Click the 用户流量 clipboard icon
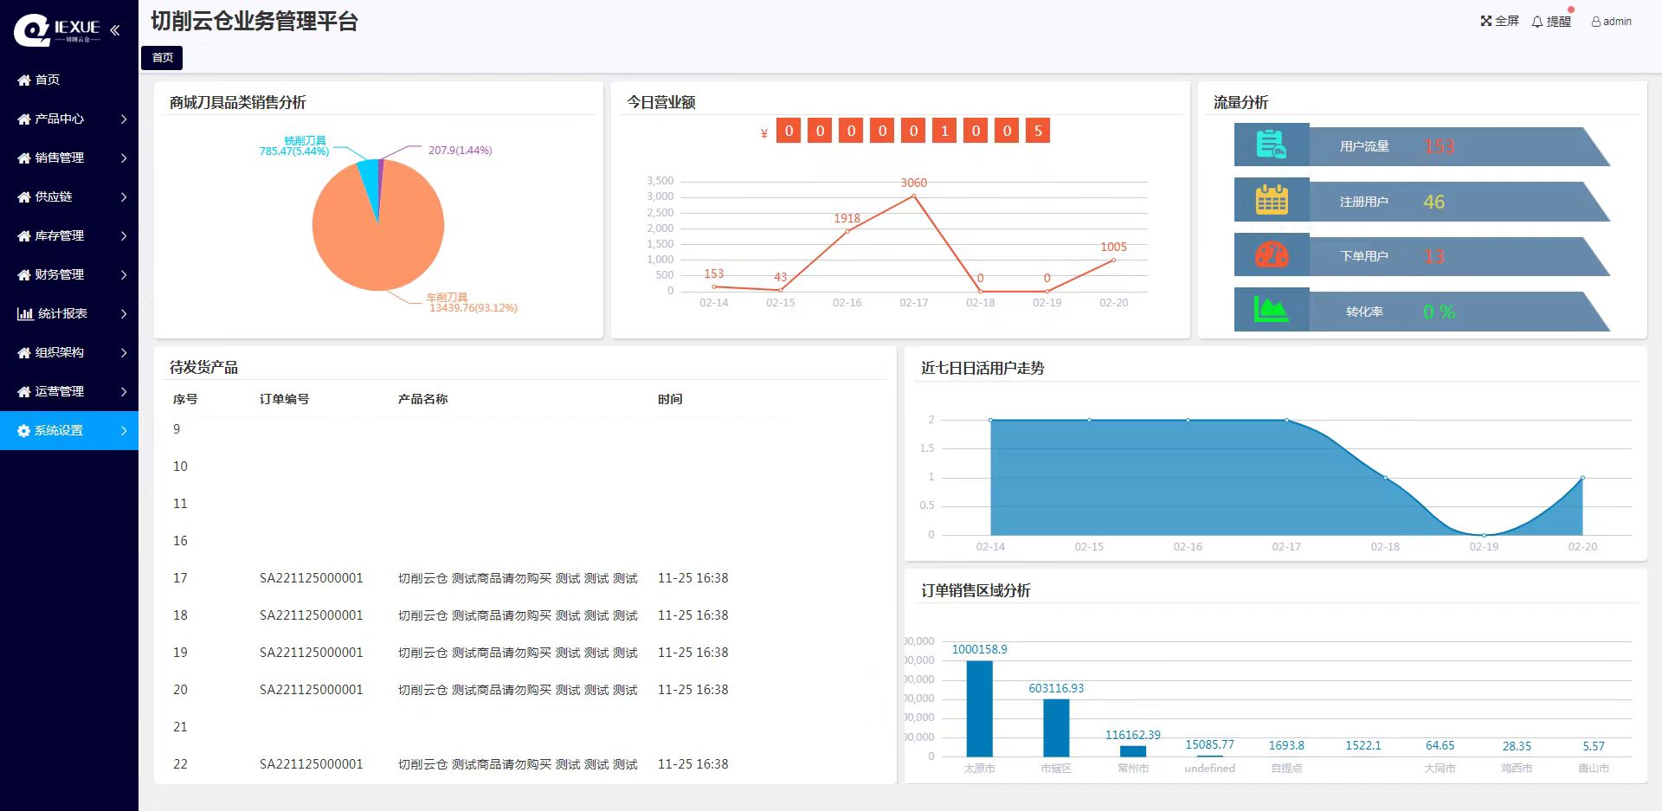This screenshot has width=1662, height=811. click(1272, 145)
